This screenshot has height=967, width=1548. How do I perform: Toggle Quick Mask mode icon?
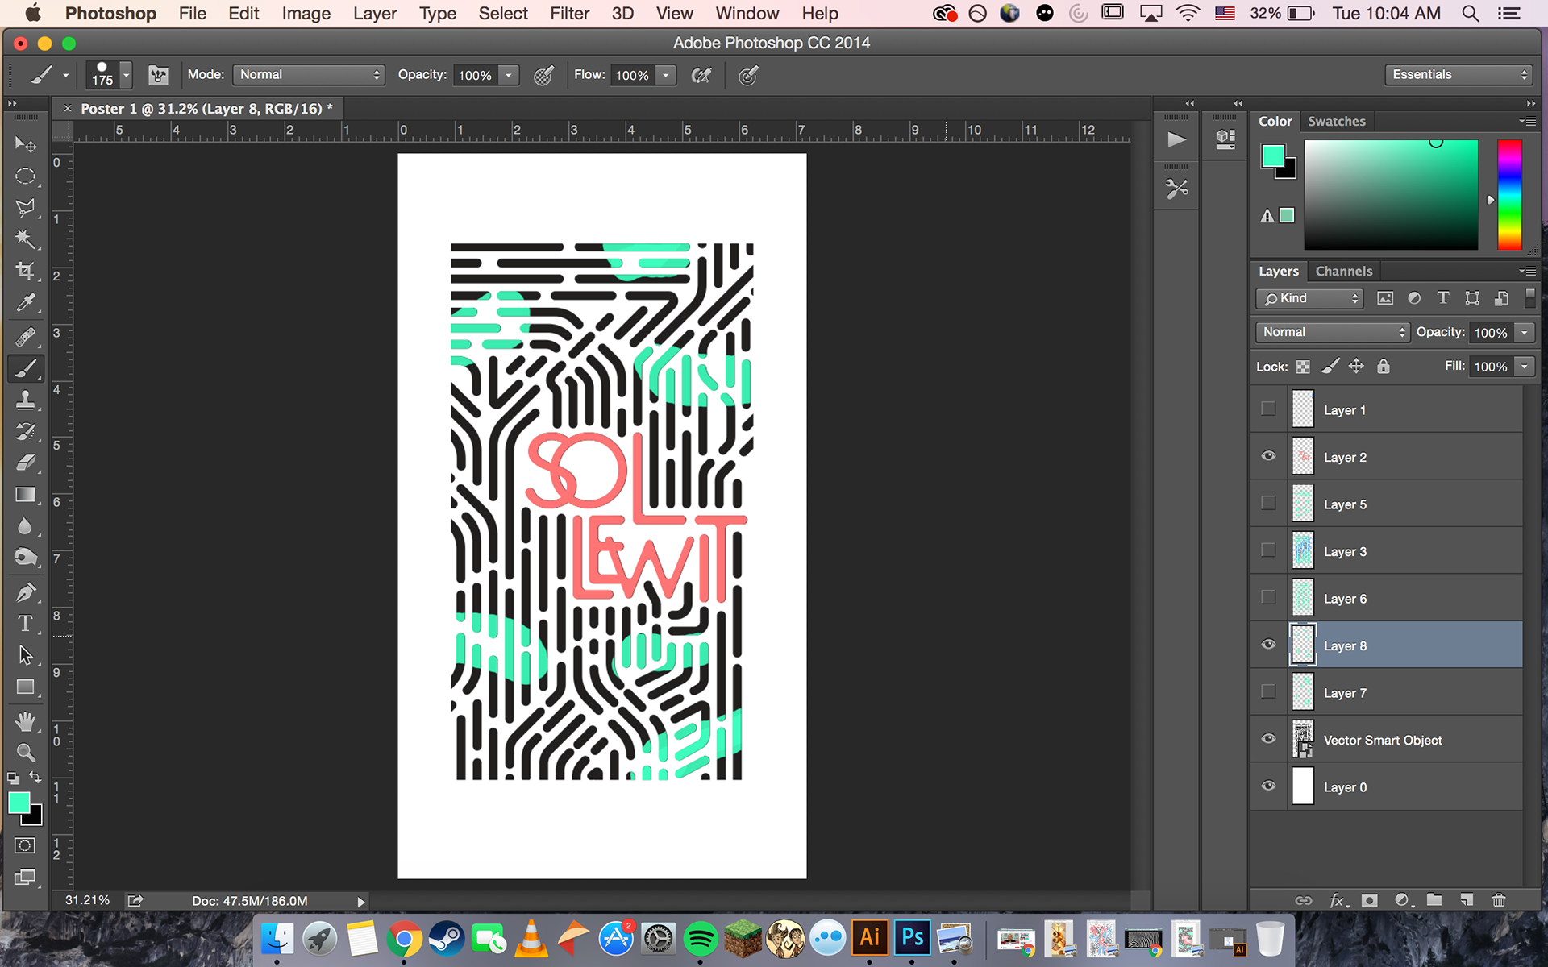25,845
